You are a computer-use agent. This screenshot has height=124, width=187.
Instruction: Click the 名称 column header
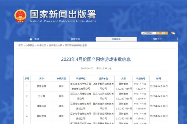click(41, 78)
